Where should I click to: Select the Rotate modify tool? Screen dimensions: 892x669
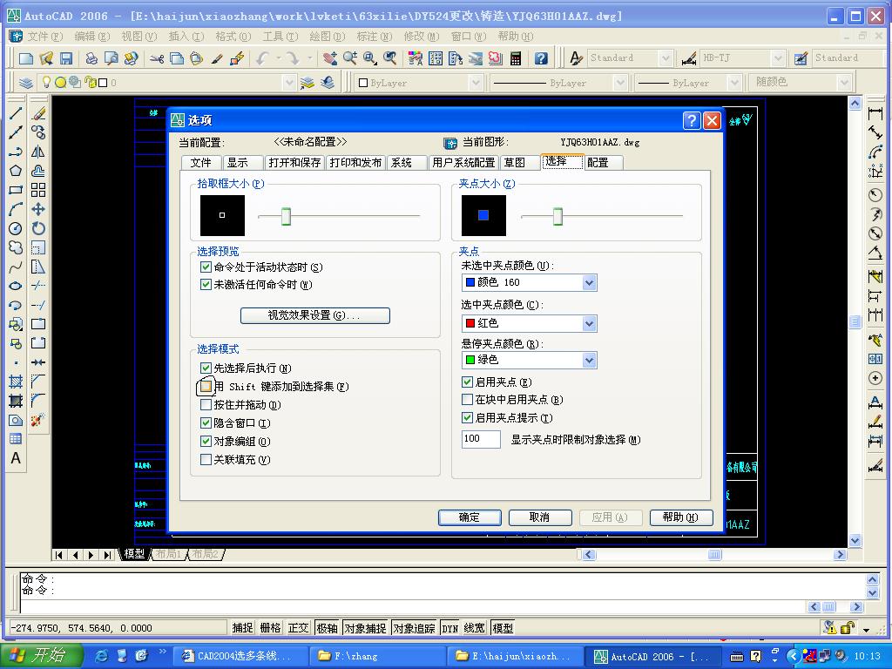coord(38,229)
